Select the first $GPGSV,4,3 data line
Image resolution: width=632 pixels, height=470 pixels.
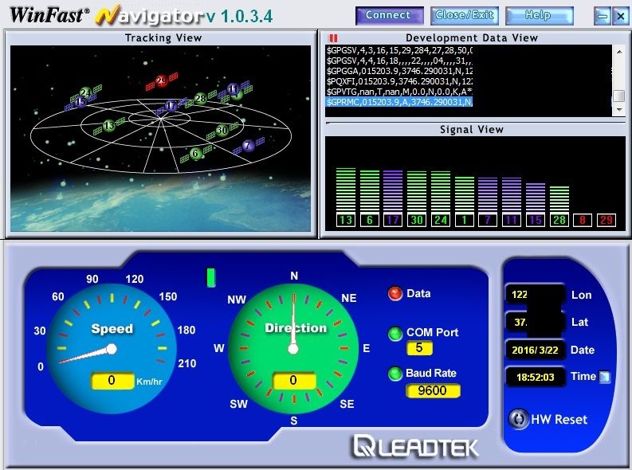pyautogui.click(x=399, y=50)
